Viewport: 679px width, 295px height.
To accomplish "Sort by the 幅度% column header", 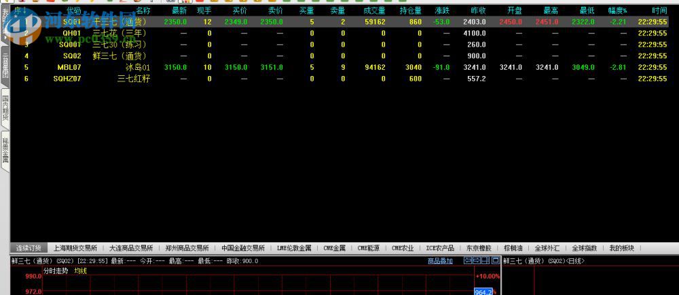I will (617, 10).
